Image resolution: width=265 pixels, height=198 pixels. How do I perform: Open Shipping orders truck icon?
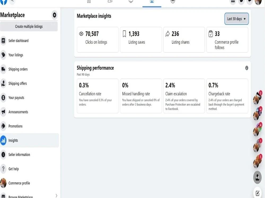pos(3,69)
